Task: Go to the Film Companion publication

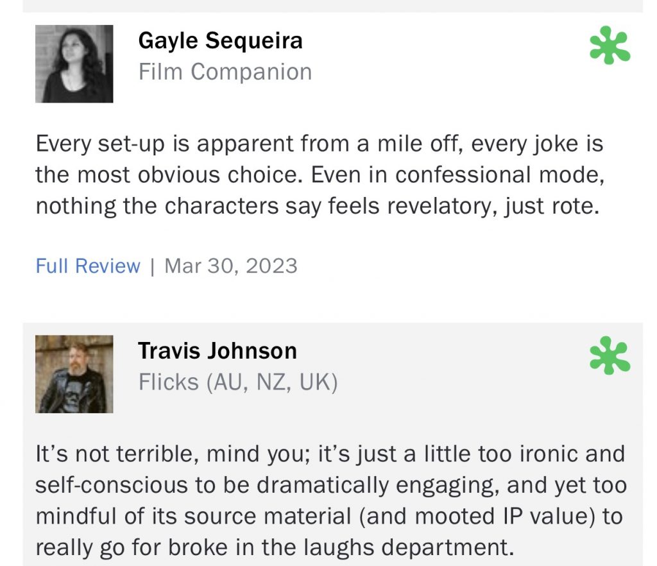Action: [225, 72]
